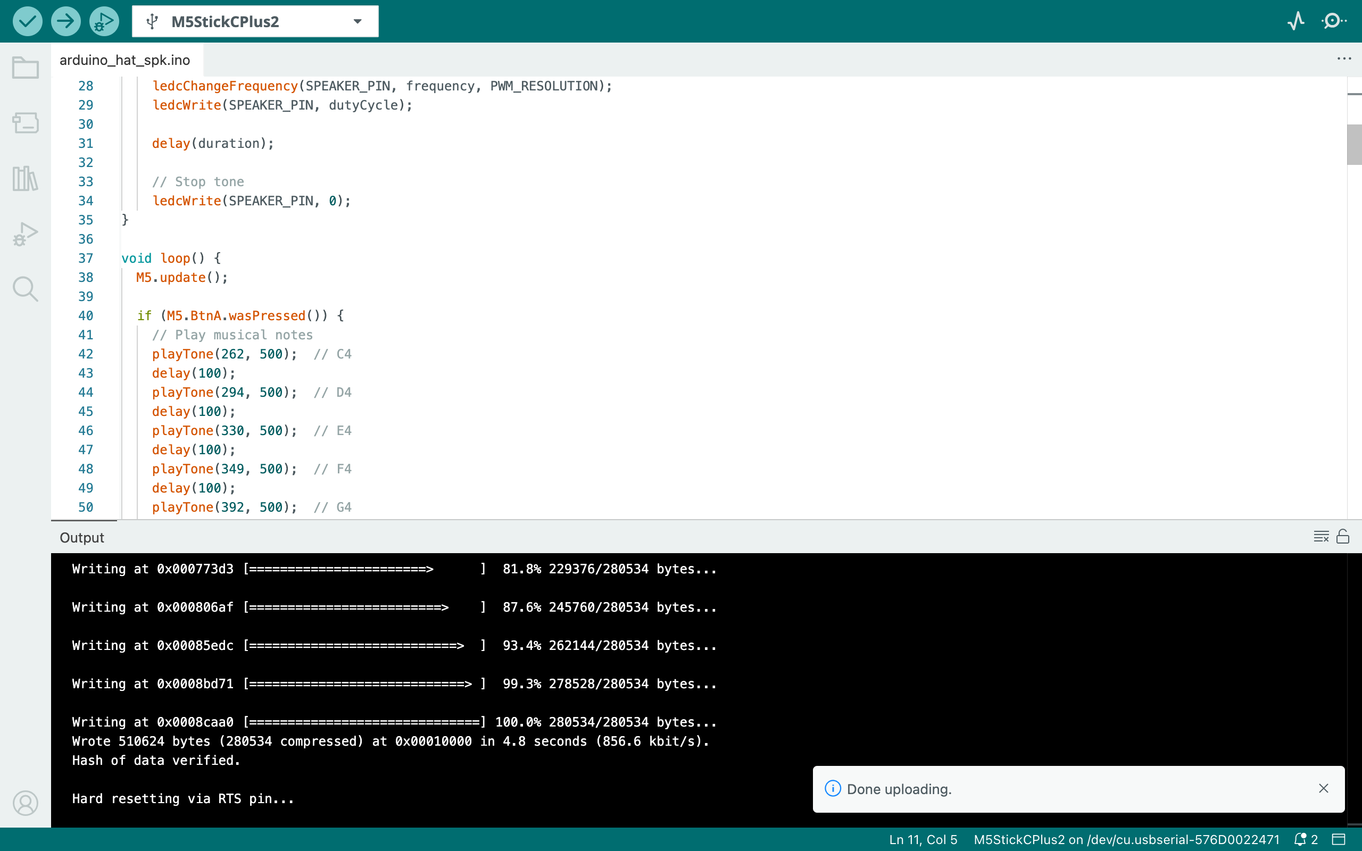Open the Serial Plotter

coord(1296,21)
